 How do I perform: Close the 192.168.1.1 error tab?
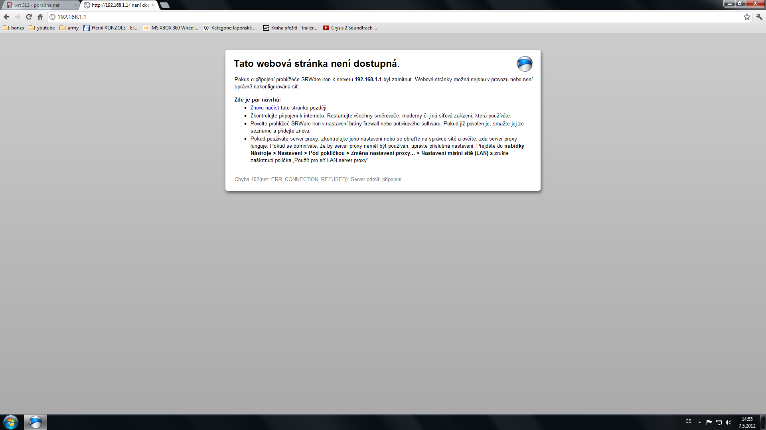click(x=153, y=5)
